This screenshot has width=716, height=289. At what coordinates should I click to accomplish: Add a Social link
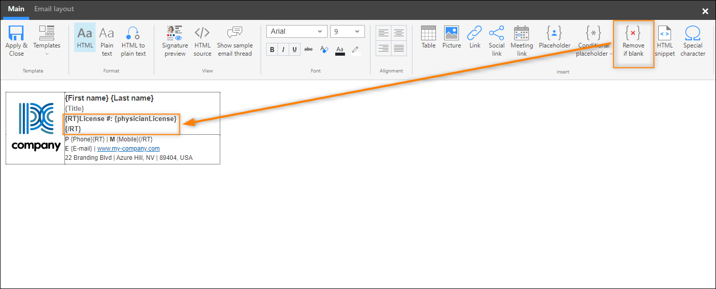pyautogui.click(x=496, y=40)
